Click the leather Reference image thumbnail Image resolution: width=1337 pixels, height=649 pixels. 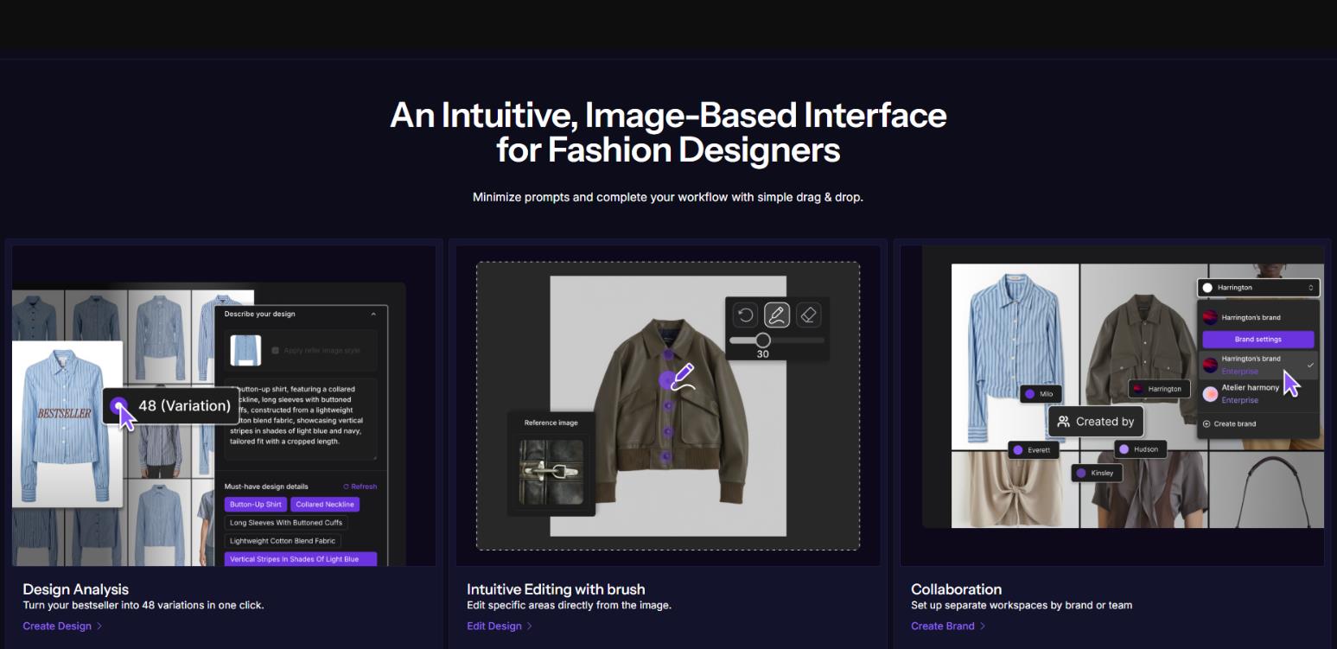[551, 472]
